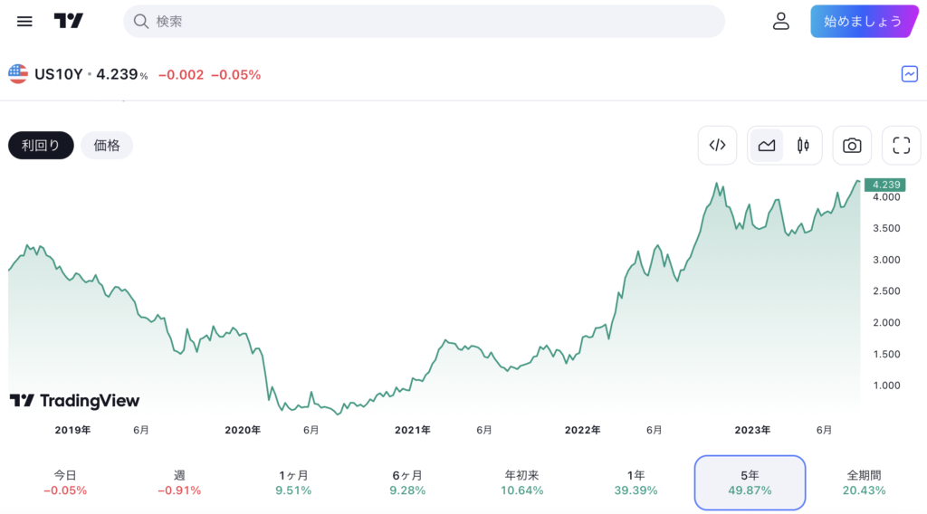Click the TradingView watermark on chart

click(x=74, y=401)
